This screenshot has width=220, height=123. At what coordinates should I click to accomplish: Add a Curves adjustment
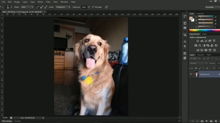tap(206, 41)
